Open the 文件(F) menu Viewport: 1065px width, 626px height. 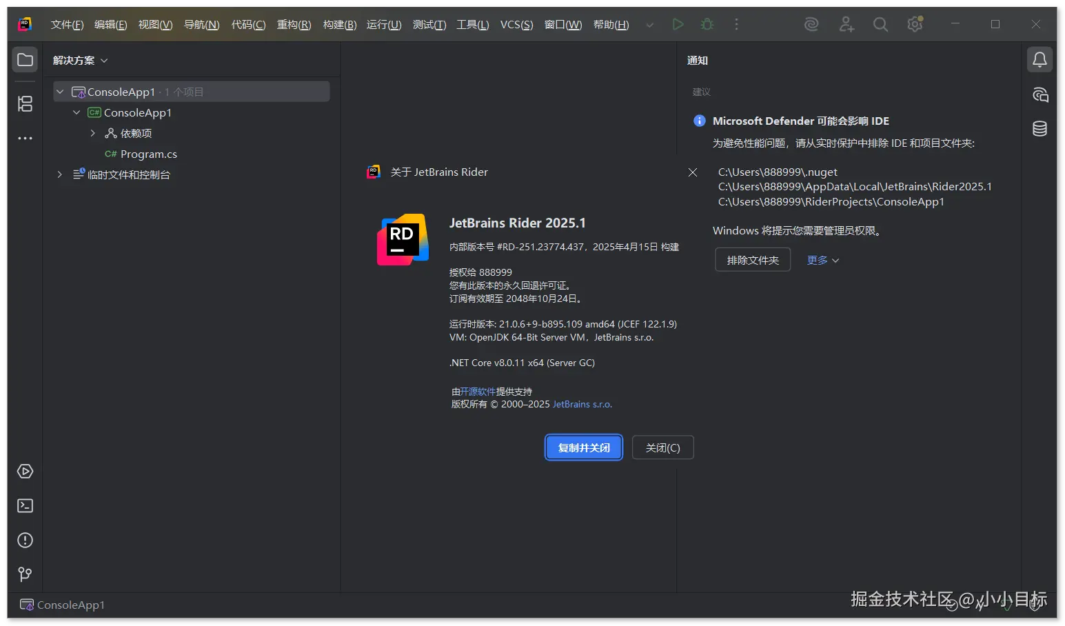(x=67, y=25)
